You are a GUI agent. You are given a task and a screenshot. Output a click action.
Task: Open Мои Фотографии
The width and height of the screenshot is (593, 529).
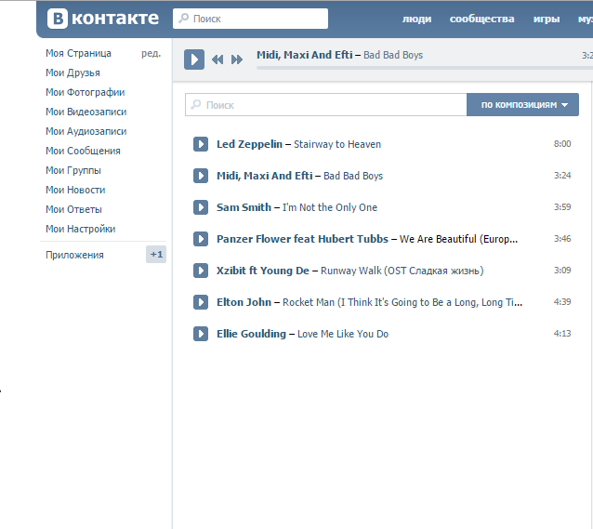[x=86, y=92]
